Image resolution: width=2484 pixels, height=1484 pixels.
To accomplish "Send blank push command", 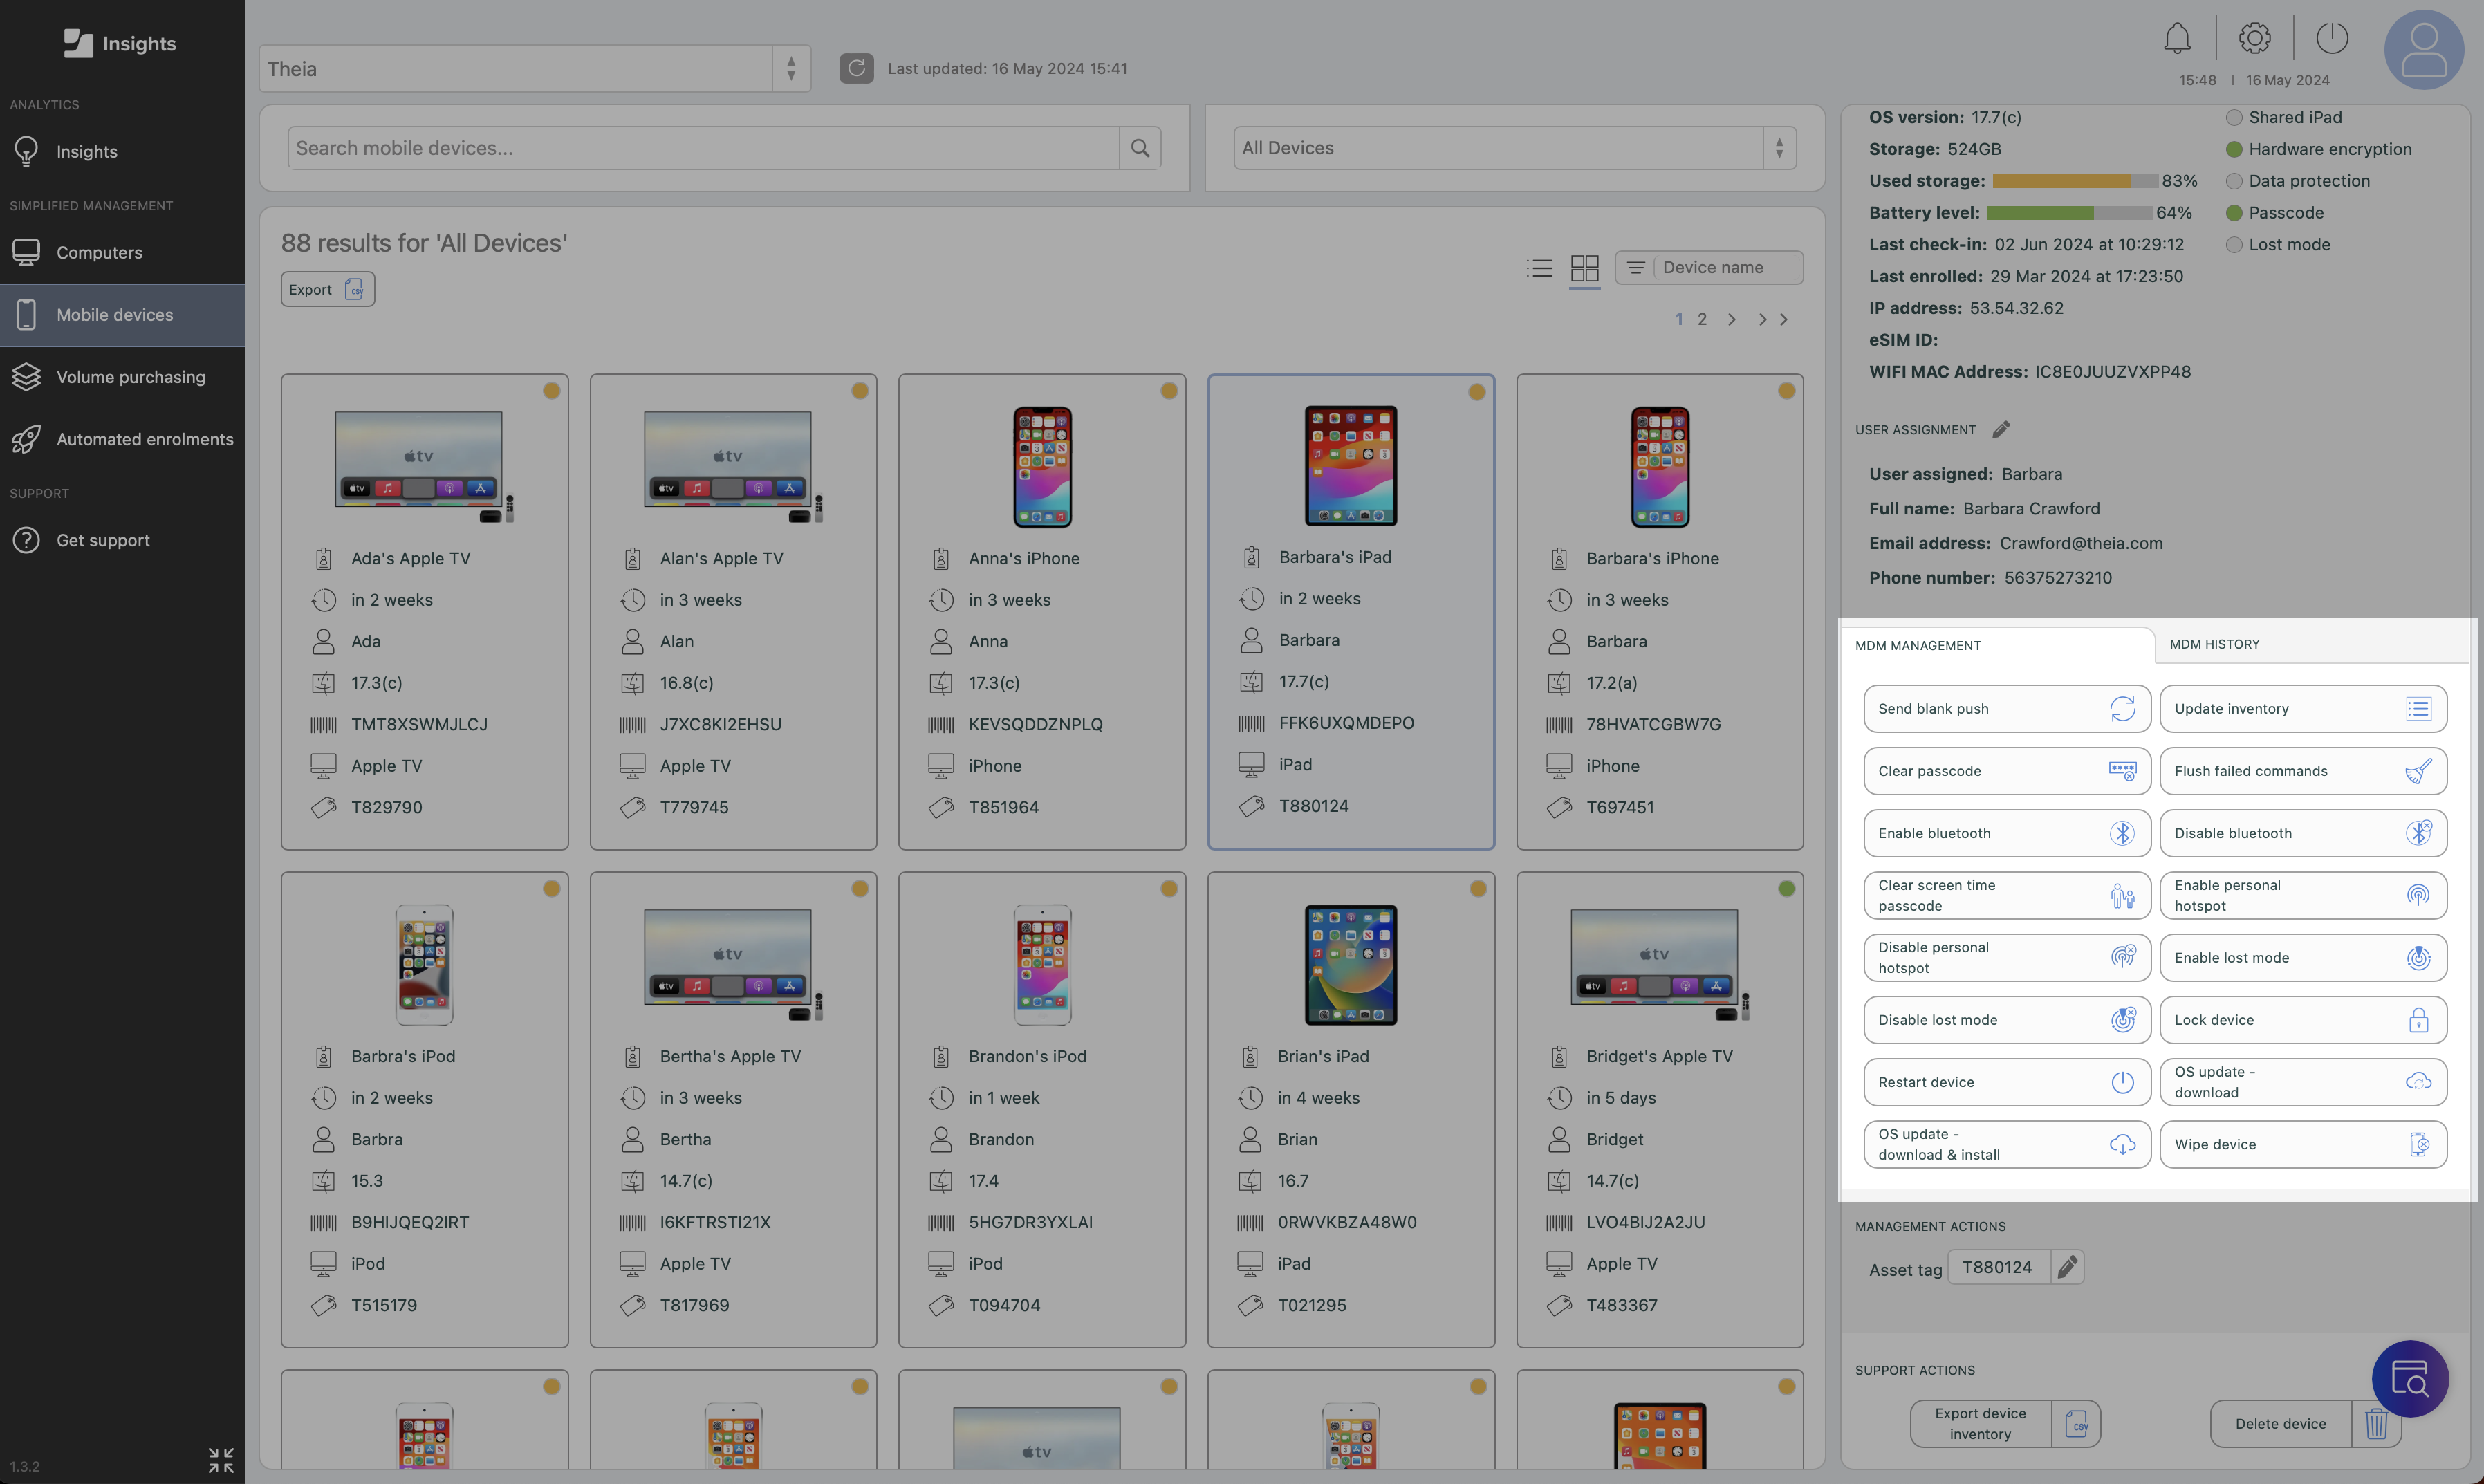I will 2007,709.
